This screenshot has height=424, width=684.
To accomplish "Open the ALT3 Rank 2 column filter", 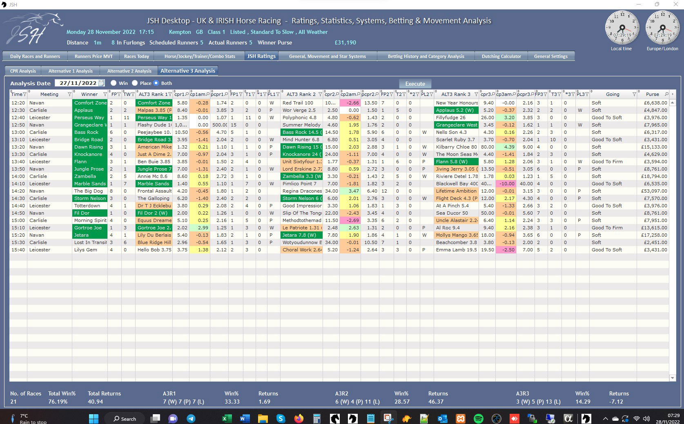I will coord(320,94).
